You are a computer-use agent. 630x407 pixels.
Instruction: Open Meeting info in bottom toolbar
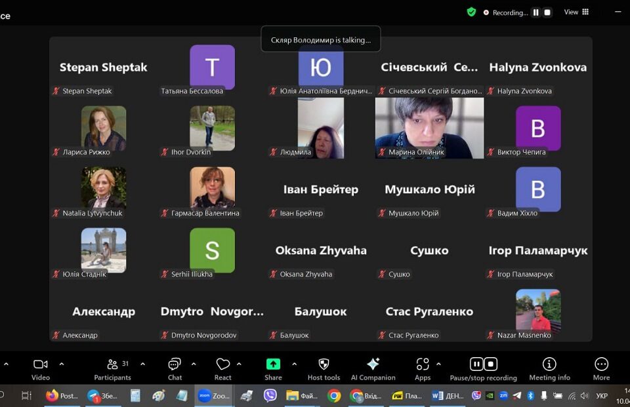(549, 364)
